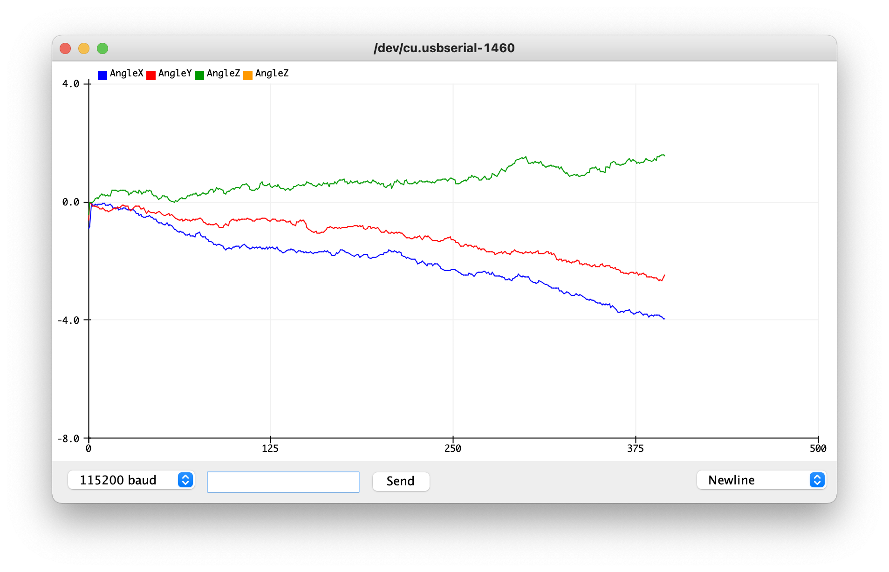Image resolution: width=889 pixels, height=572 pixels.
Task: Click the AngleY legend label
Action: 175,73
